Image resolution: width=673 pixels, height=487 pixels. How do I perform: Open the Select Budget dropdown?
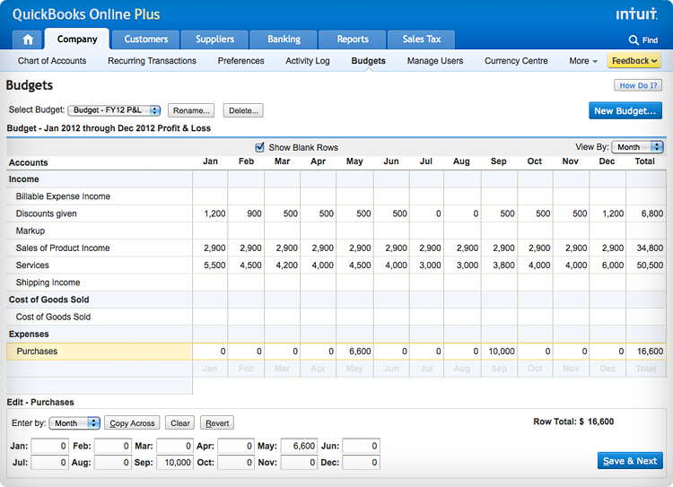[x=114, y=110]
